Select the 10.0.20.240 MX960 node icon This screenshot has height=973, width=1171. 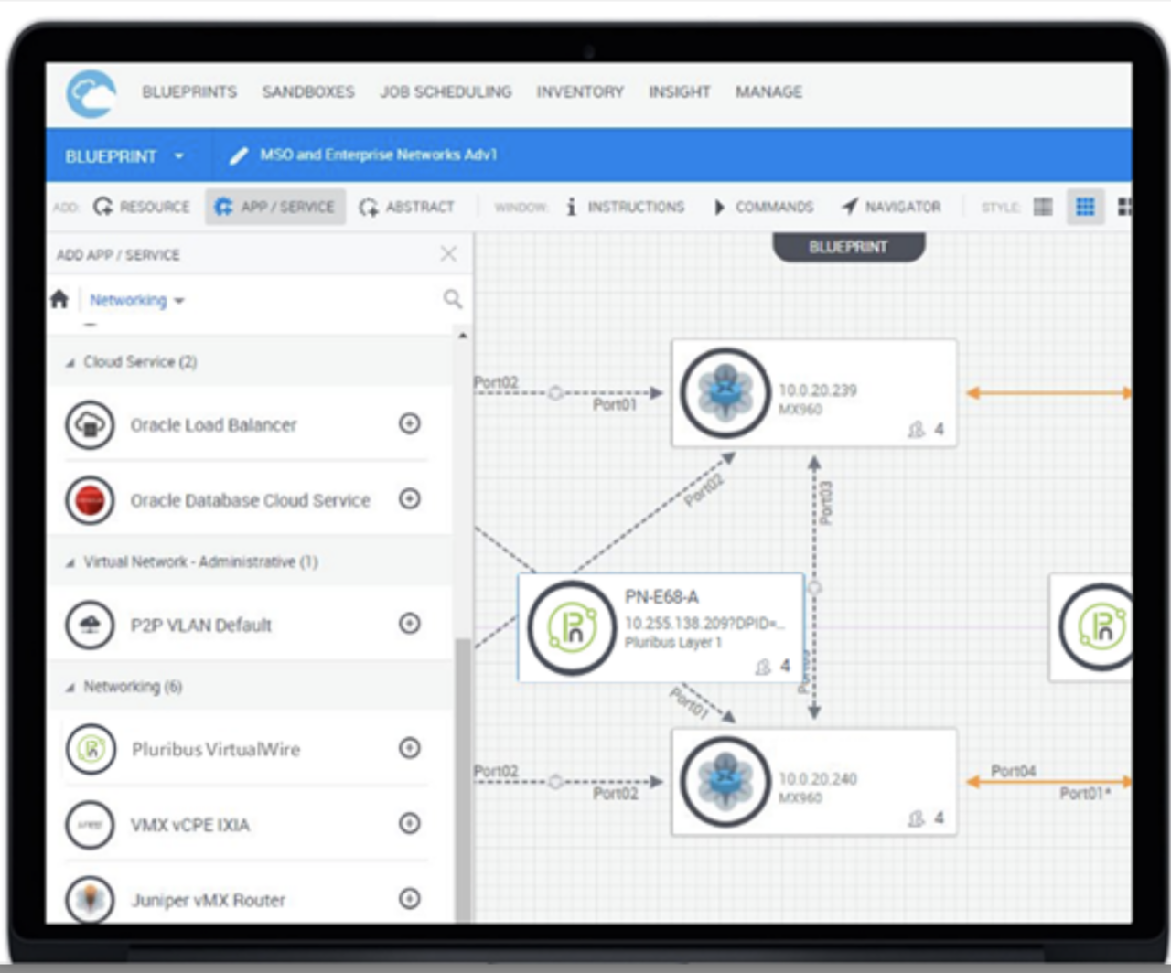coord(725,783)
